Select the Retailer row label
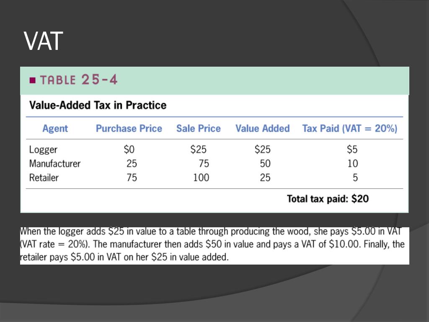429x322 pixels. (44, 178)
